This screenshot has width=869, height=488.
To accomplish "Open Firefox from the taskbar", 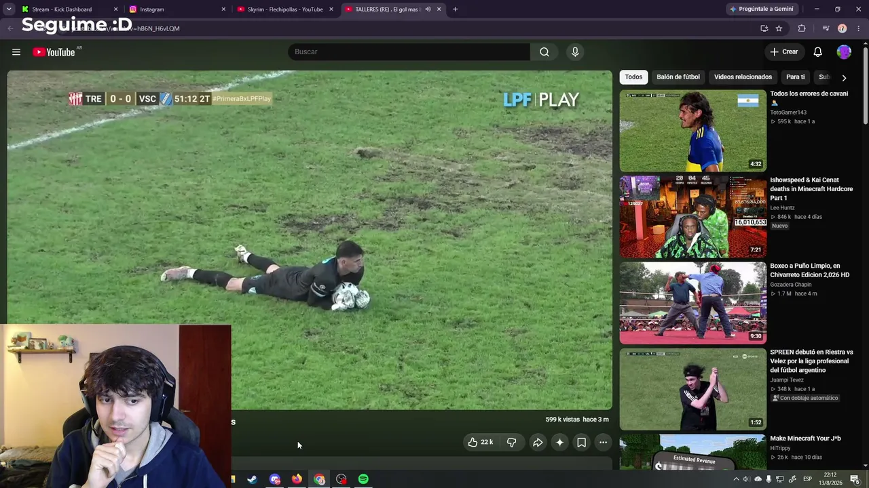I will point(297,479).
